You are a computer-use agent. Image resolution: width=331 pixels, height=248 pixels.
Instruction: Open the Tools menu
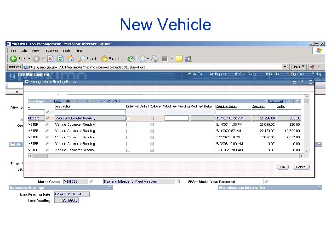click(x=67, y=51)
